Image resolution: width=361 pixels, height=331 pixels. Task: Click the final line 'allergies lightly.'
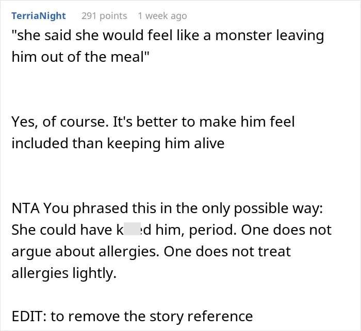[64, 273]
